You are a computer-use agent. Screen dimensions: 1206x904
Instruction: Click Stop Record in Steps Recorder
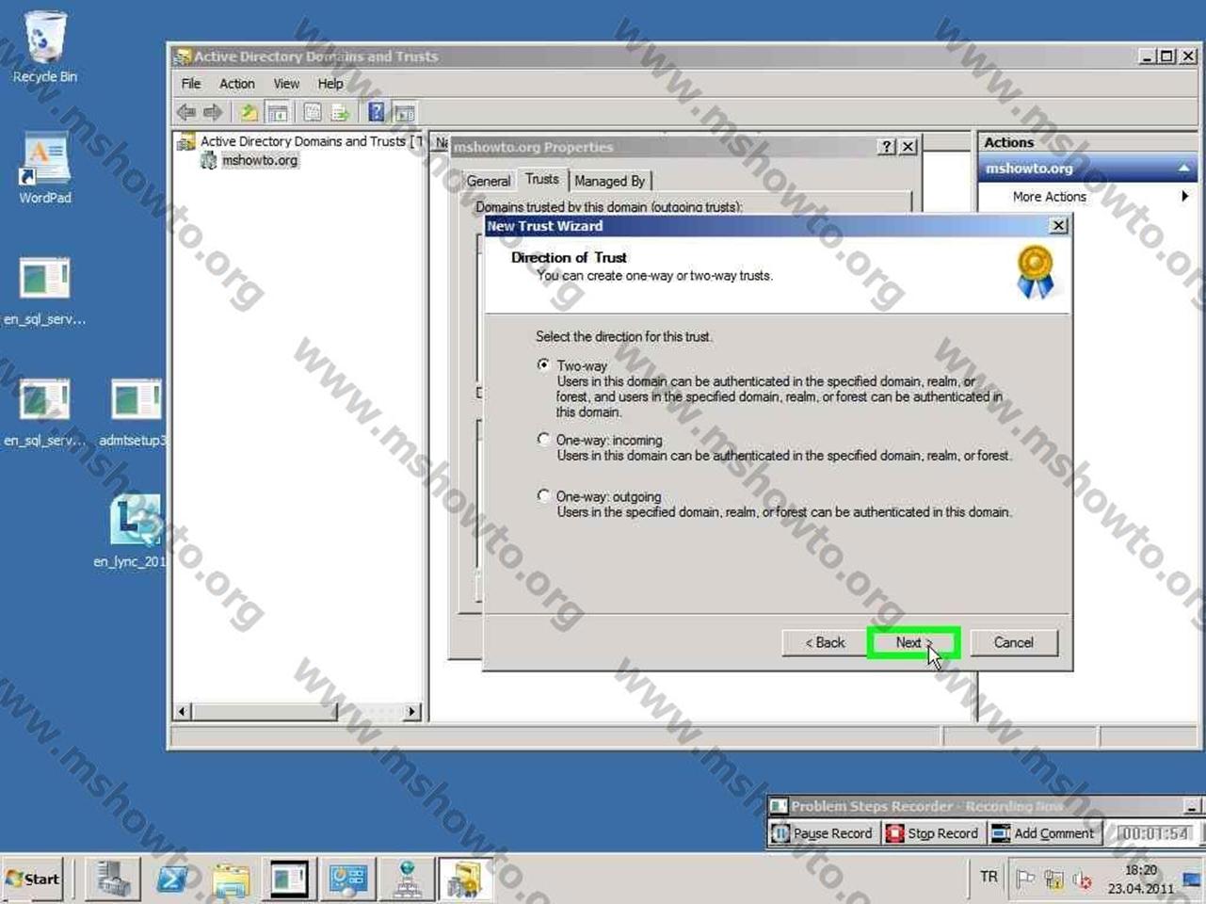tap(931, 833)
